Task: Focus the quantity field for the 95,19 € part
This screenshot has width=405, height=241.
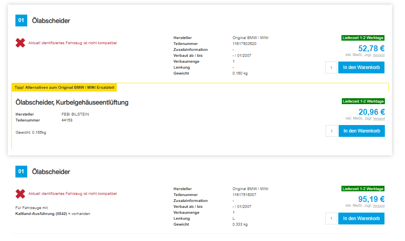Action: coord(331,219)
